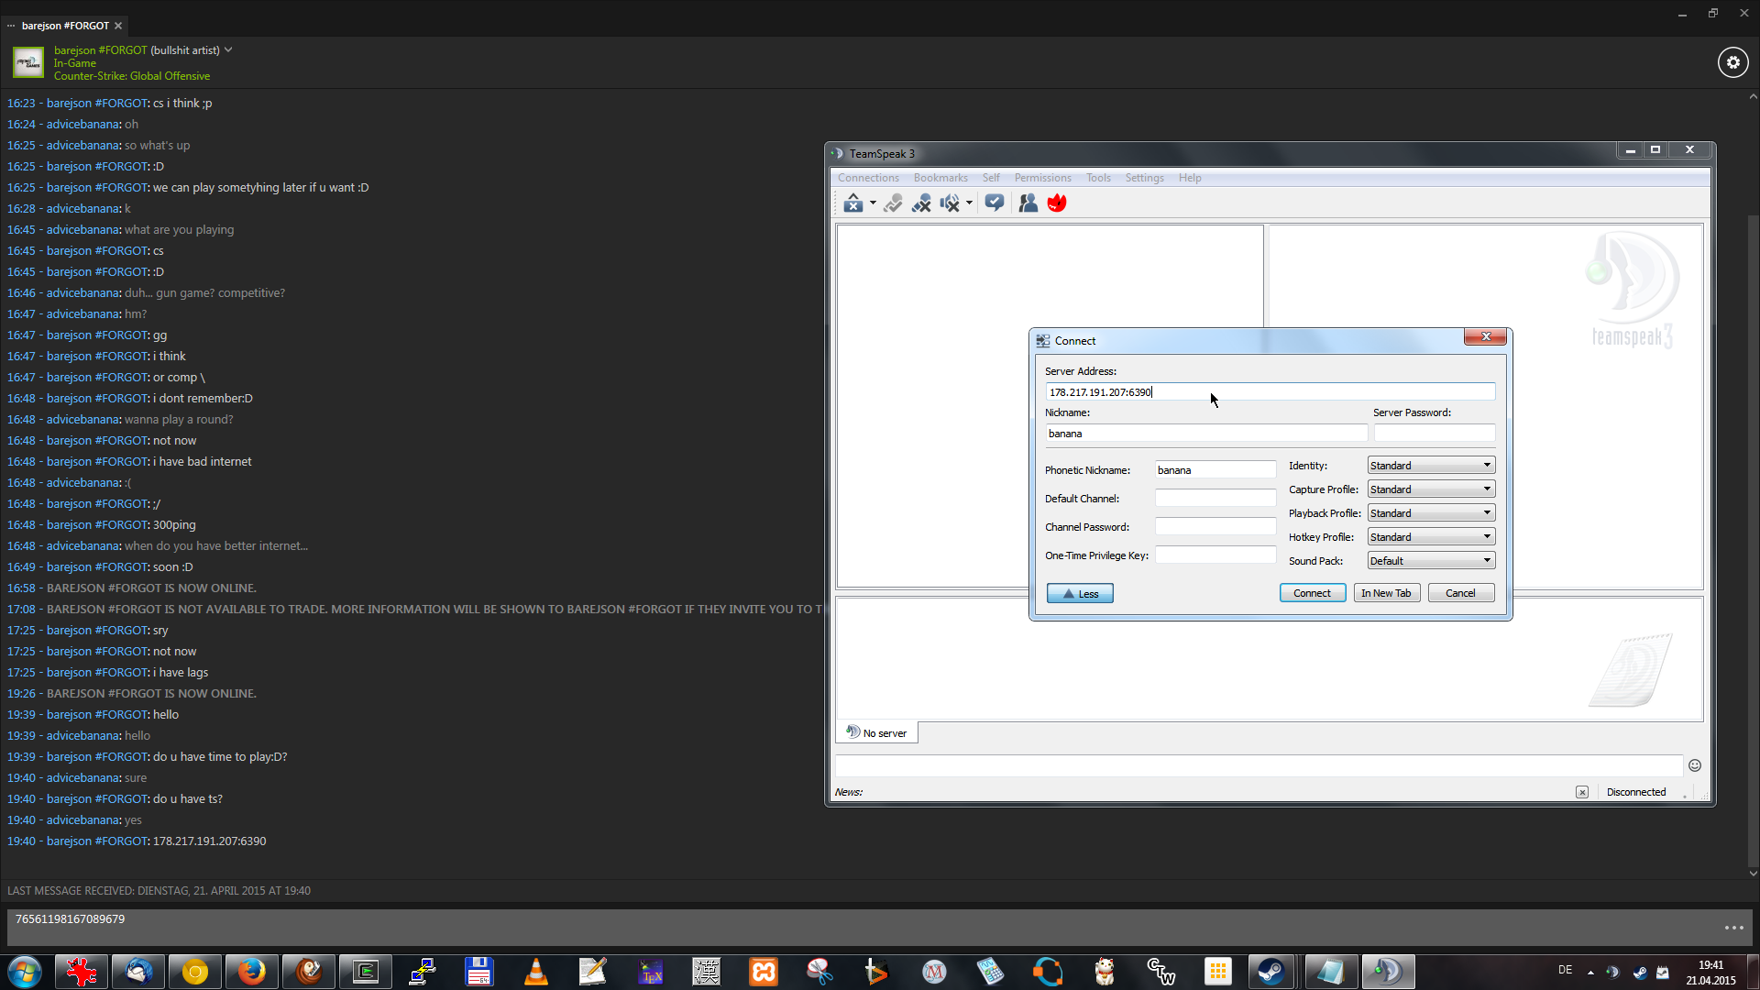Select the No server tab
This screenshot has height=990, width=1760.
coord(877,732)
